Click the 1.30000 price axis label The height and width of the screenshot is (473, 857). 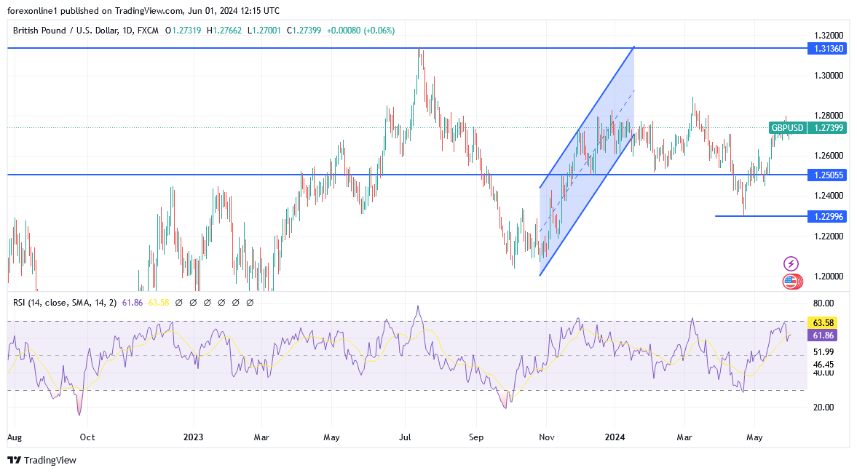coord(829,76)
